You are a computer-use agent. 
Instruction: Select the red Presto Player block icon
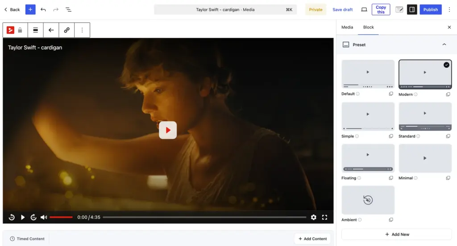pyautogui.click(x=10, y=30)
